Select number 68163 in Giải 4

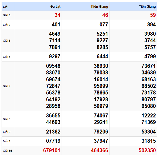tap(149, 79)
